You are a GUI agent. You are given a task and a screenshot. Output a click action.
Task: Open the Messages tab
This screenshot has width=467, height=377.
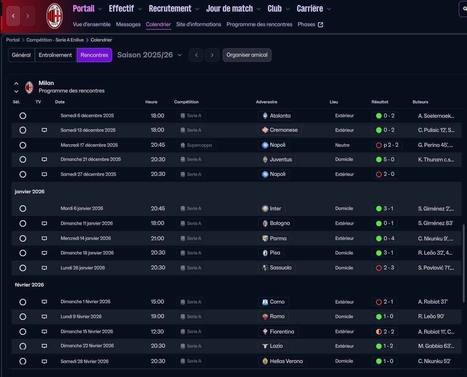(128, 25)
